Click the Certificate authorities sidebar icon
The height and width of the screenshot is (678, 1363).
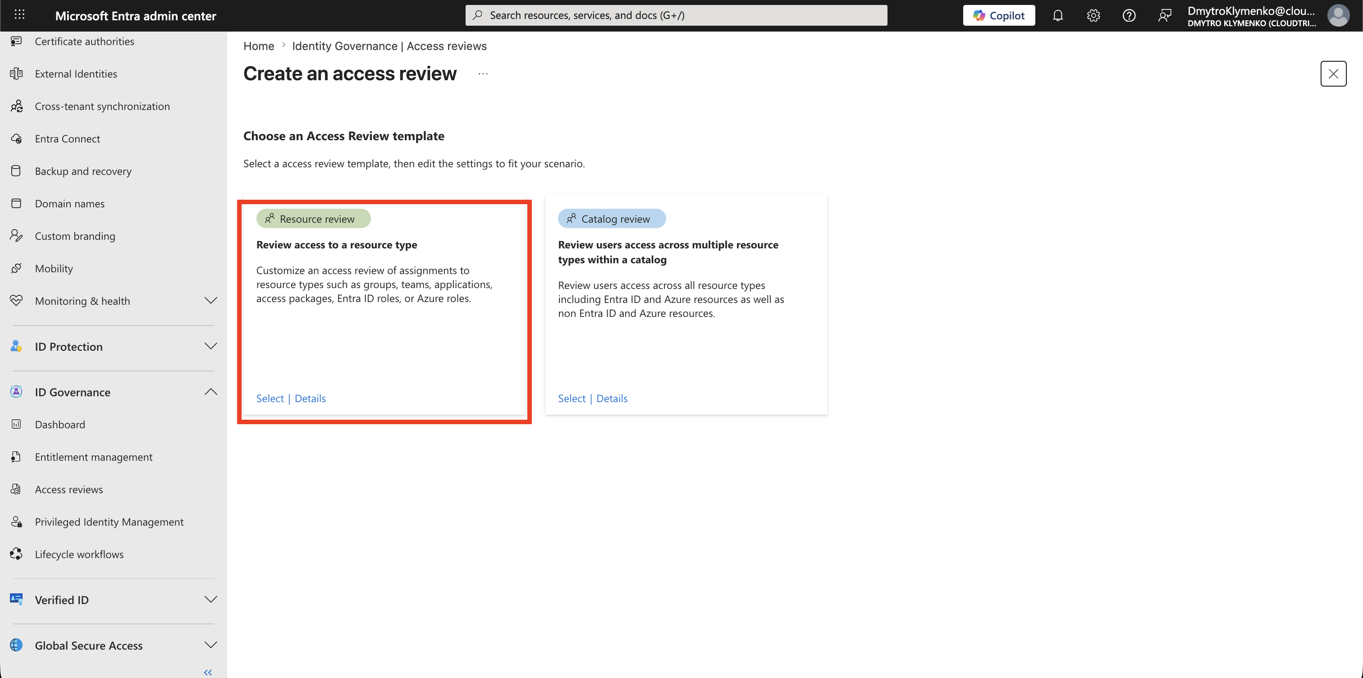click(16, 41)
